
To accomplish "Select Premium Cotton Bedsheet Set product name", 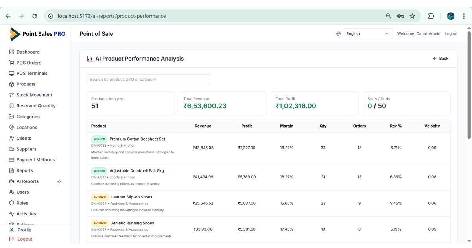I will tap(137, 139).
